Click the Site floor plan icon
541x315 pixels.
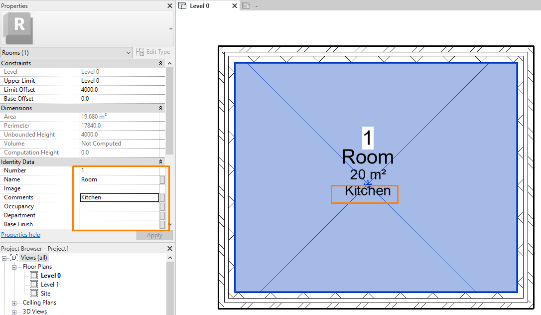coord(34,293)
